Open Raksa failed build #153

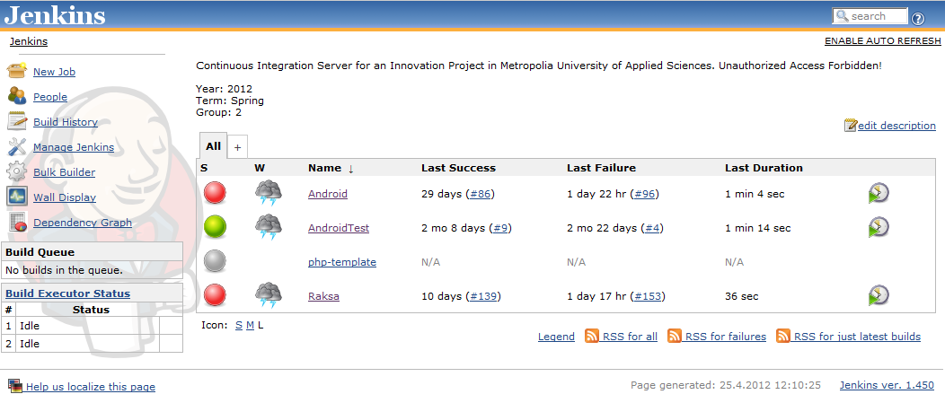pos(648,296)
